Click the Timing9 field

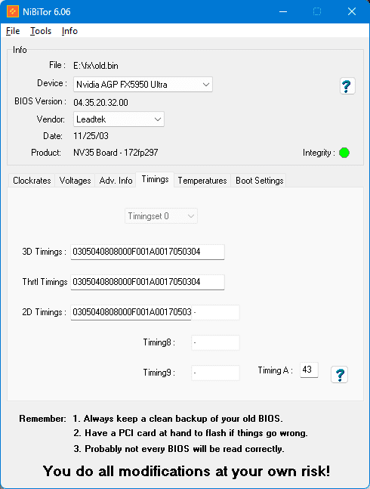pos(215,373)
